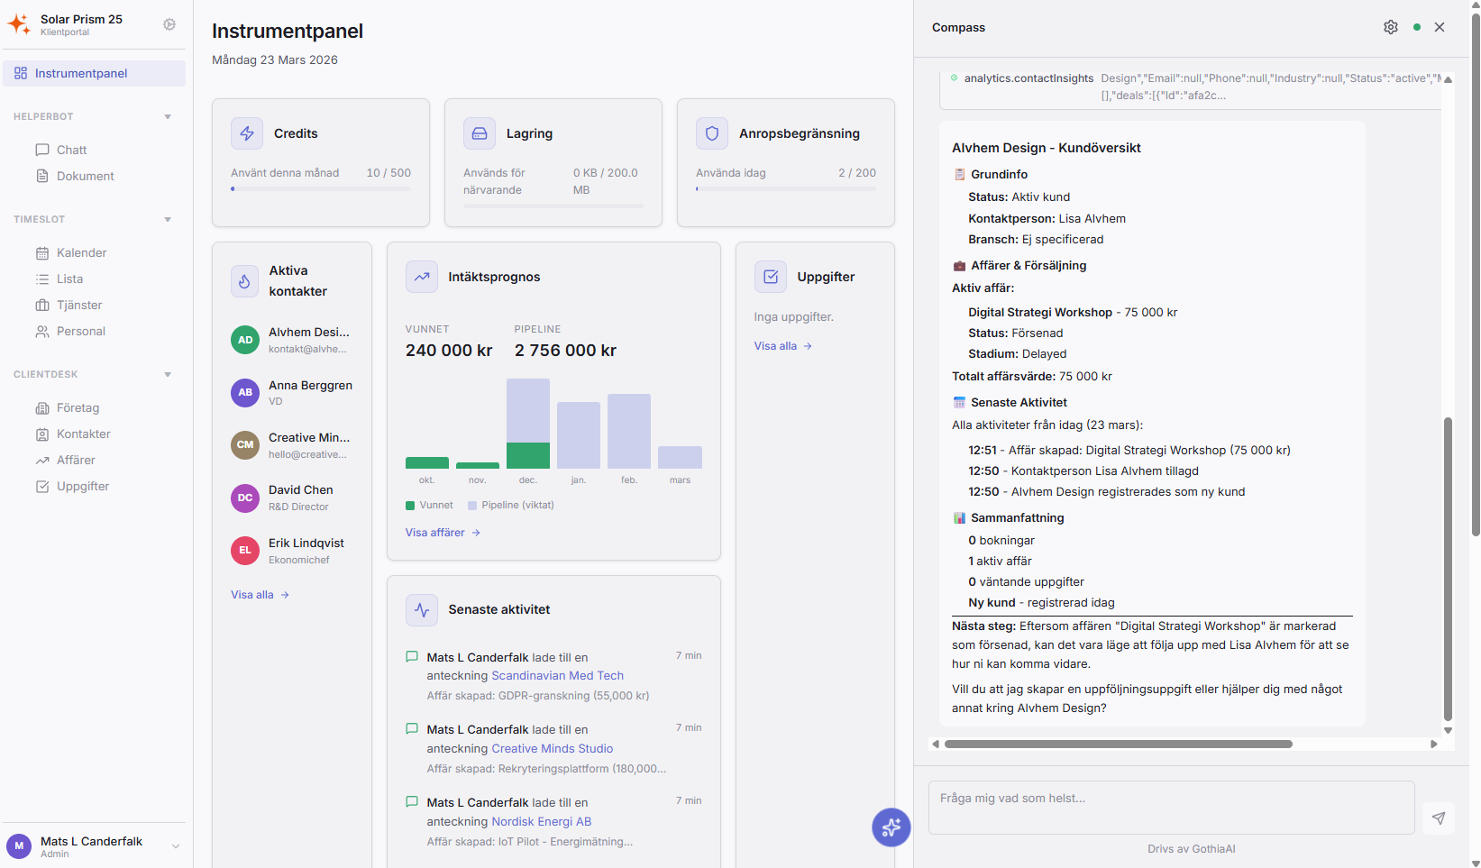Open the Instrumentpanel menu item
Image resolution: width=1481 pixels, height=868 pixels.
[81, 73]
